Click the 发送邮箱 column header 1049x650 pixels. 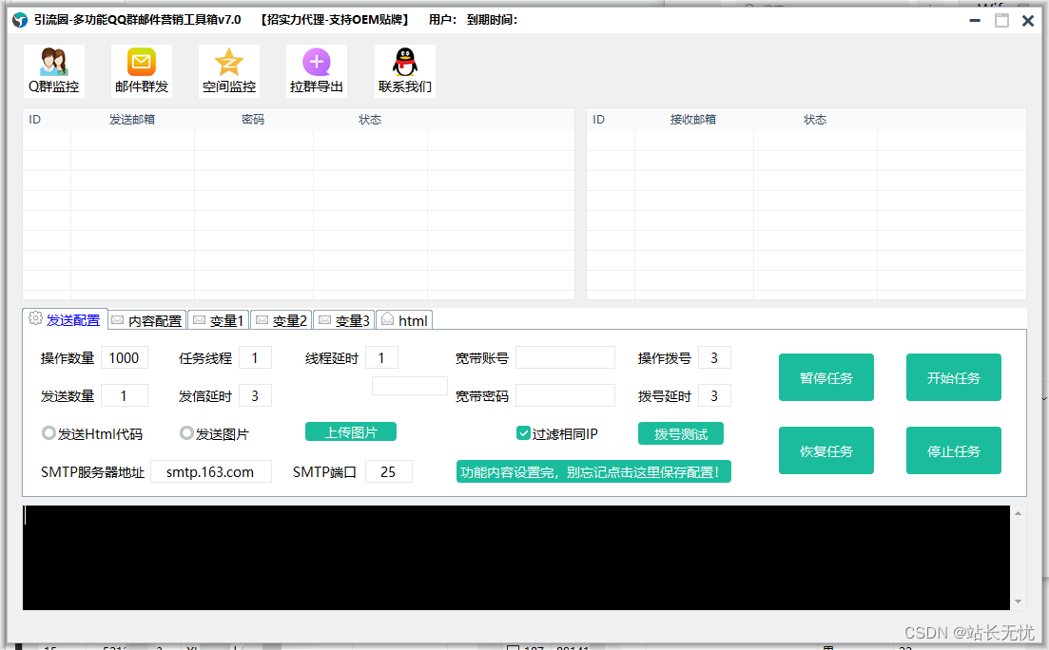pos(132,119)
